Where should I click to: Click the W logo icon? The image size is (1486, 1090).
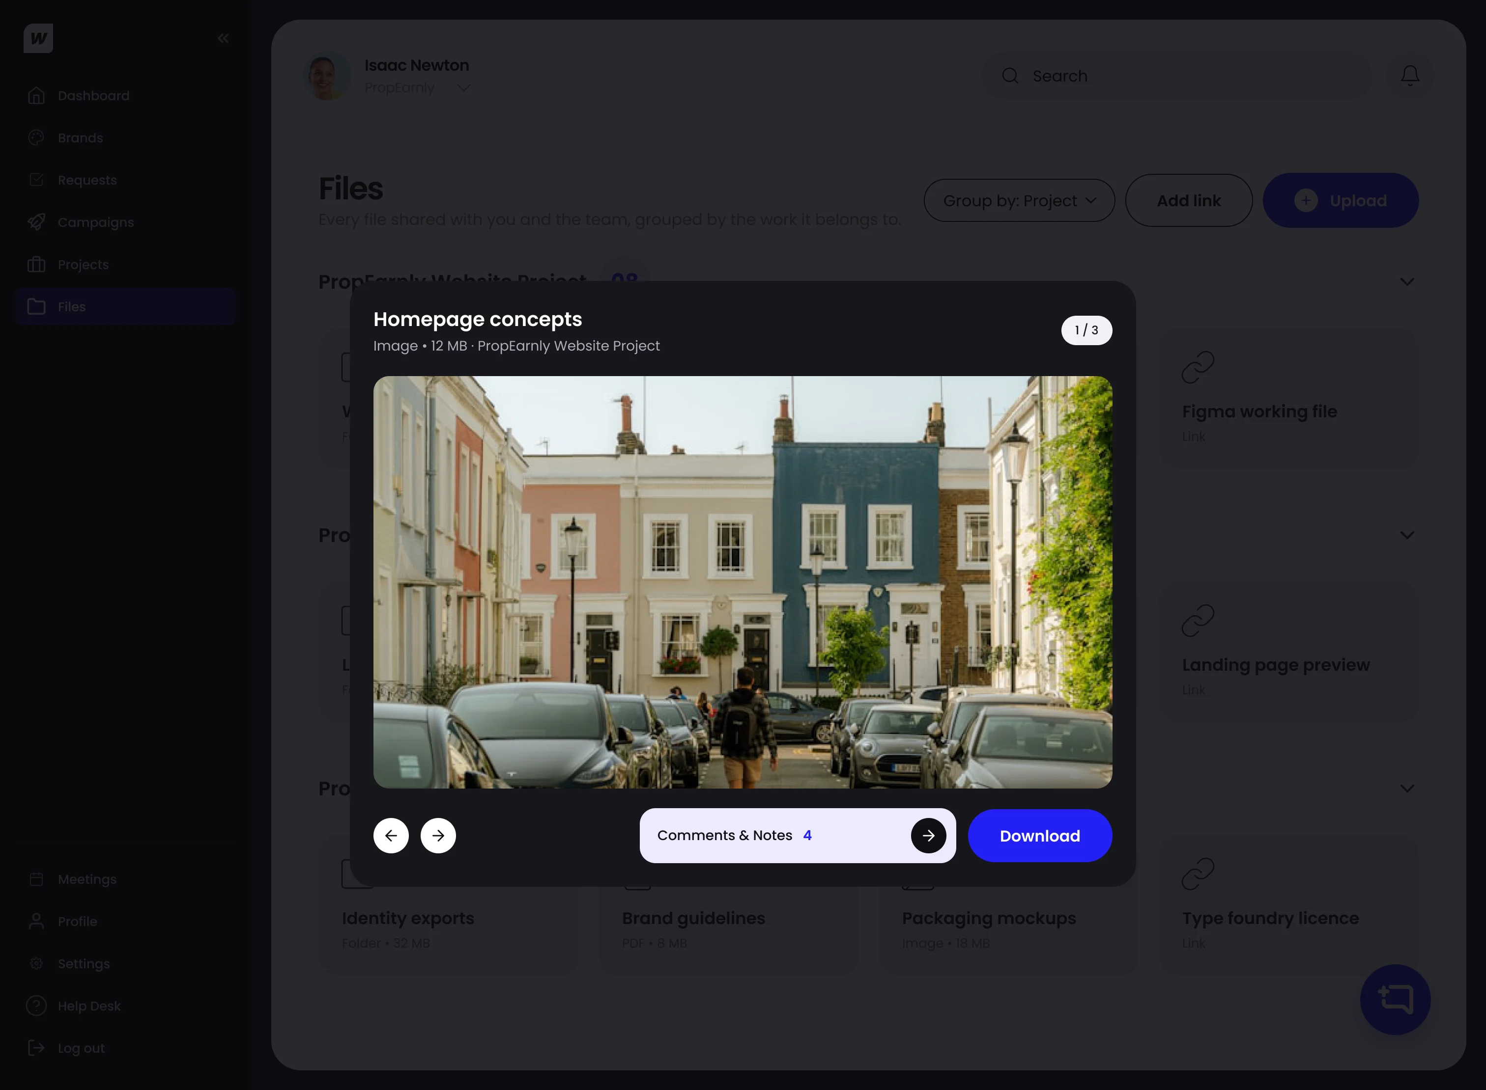click(38, 38)
